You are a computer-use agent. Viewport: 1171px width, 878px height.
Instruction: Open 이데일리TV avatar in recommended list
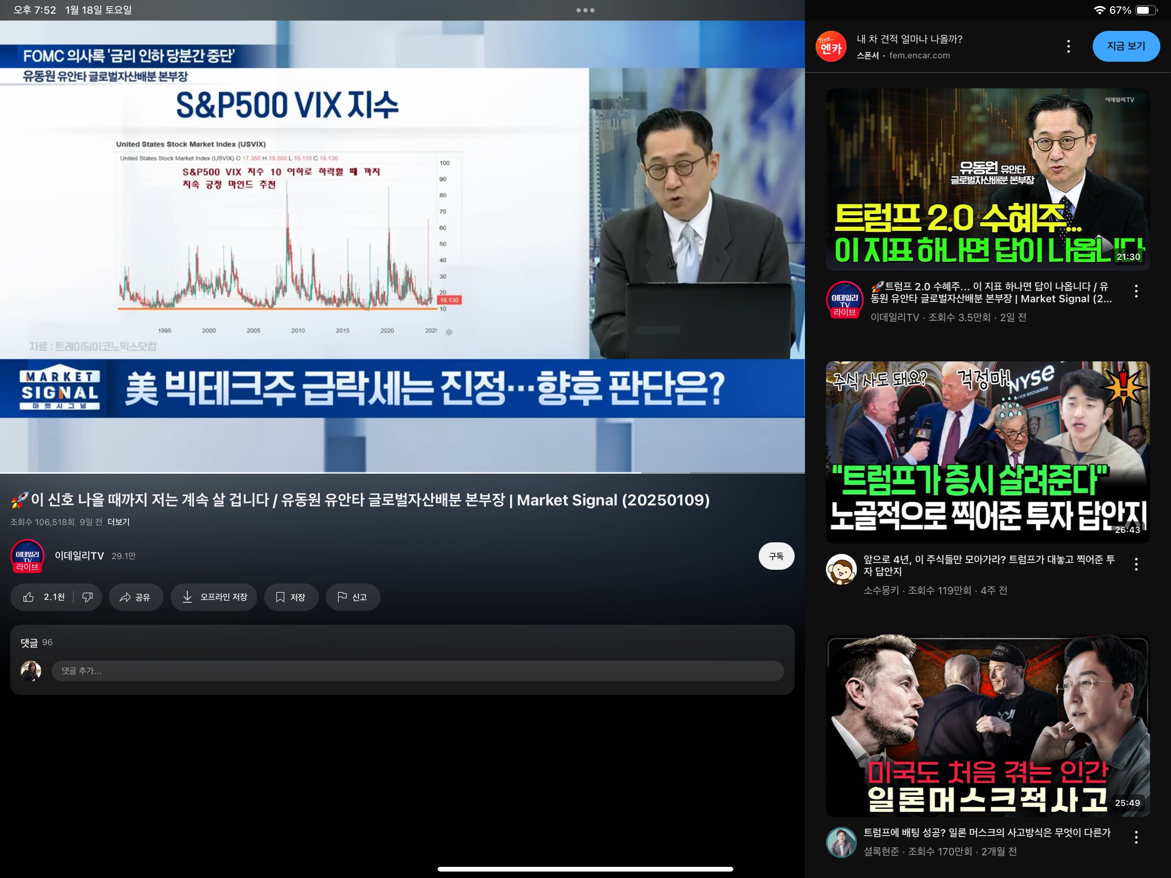point(845,300)
